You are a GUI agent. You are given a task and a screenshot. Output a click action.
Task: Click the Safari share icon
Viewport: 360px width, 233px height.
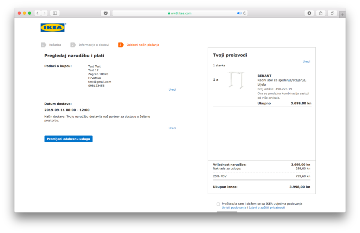[x=321, y=13]
